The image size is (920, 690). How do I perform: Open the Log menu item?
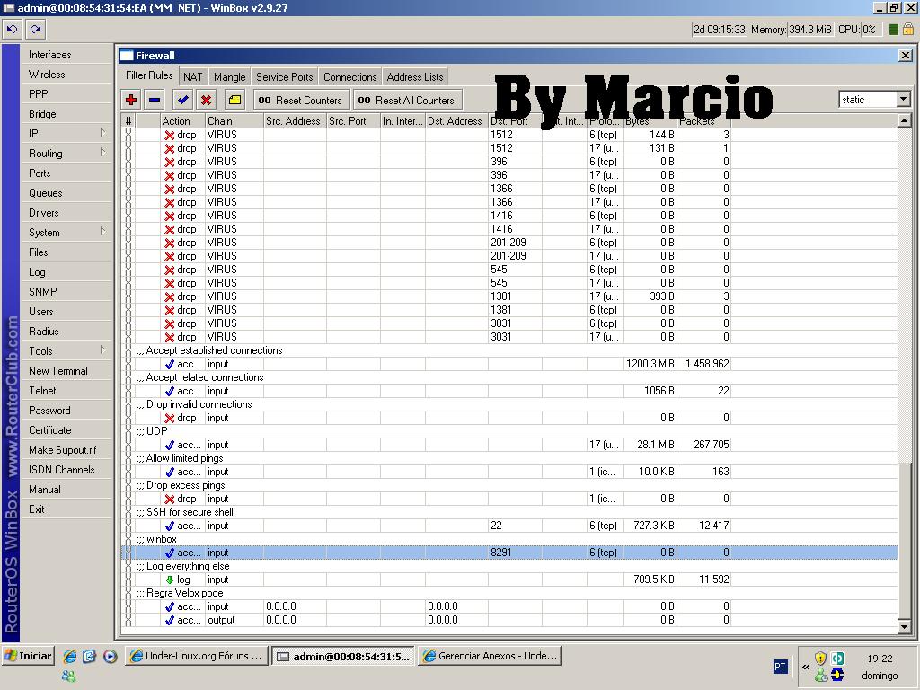pos(66,272)
